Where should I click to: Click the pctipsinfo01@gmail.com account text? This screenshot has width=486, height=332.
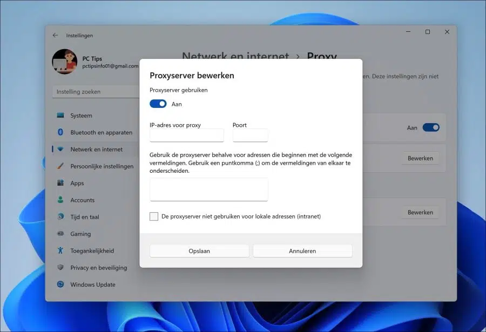click(x=110, y=66)
